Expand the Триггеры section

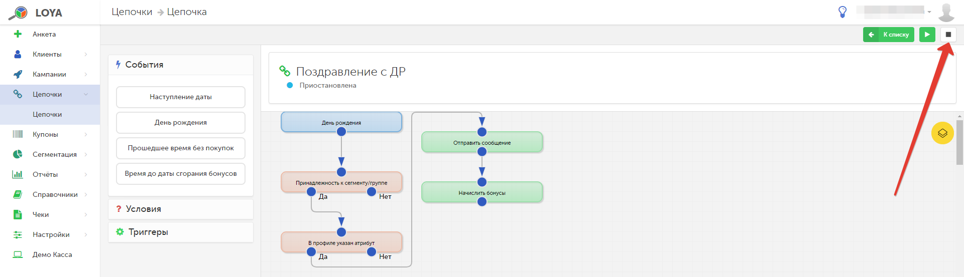[181, 232]
